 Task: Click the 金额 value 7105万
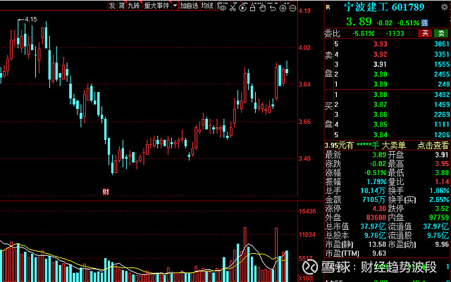pos(374,200)
